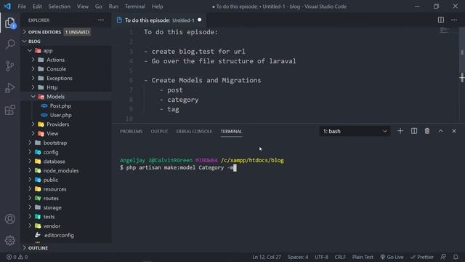Switch to the Problems panel tab
465x262 pixels.
[131, 131]
